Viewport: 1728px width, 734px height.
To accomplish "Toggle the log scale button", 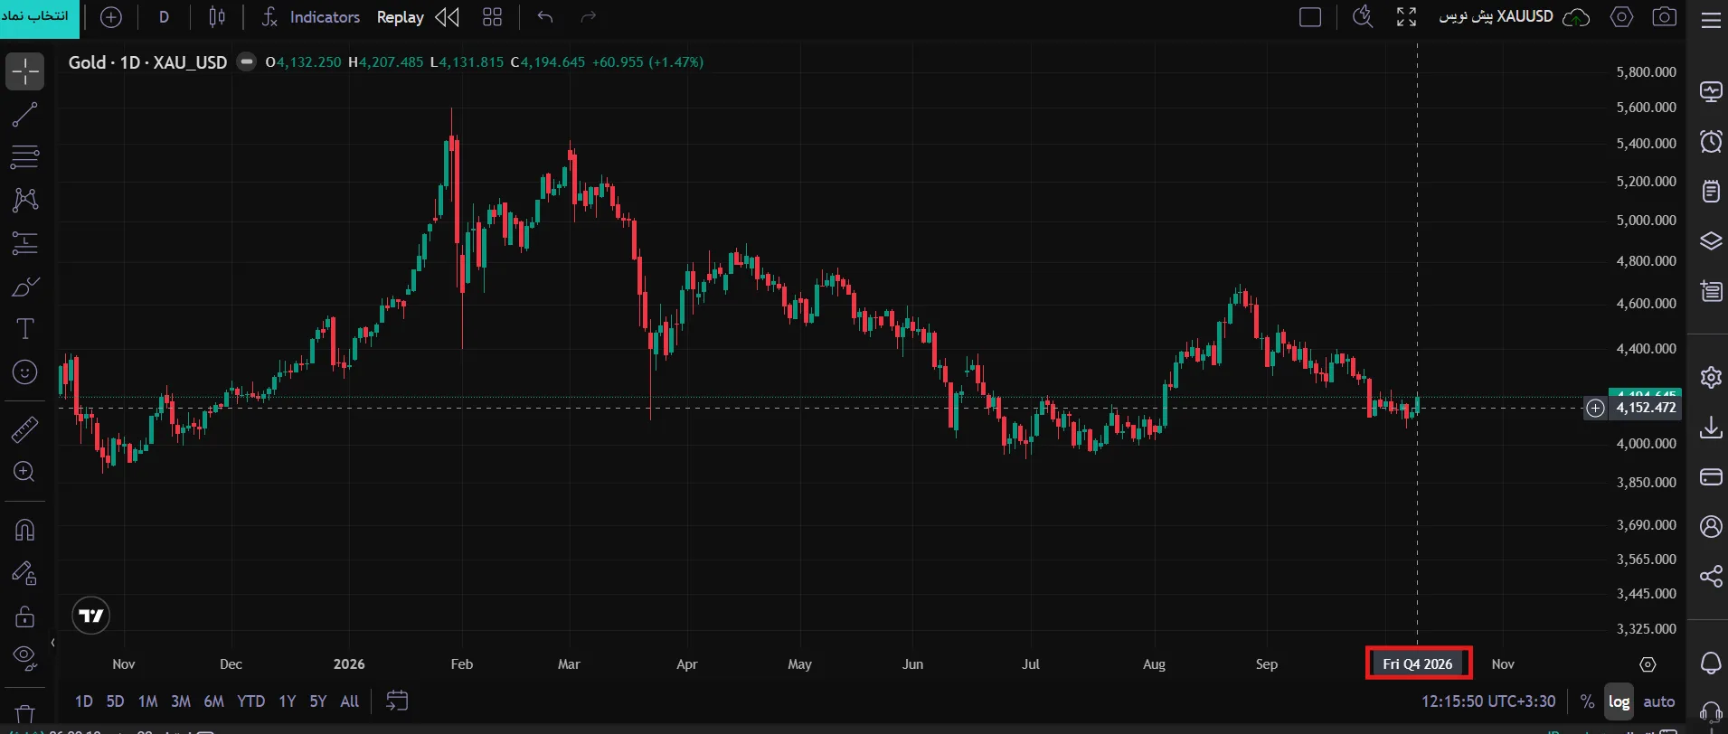I will point(1619,701).
